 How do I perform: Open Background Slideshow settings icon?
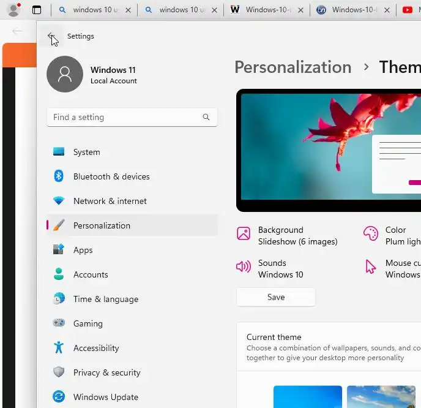pos(244,233)
